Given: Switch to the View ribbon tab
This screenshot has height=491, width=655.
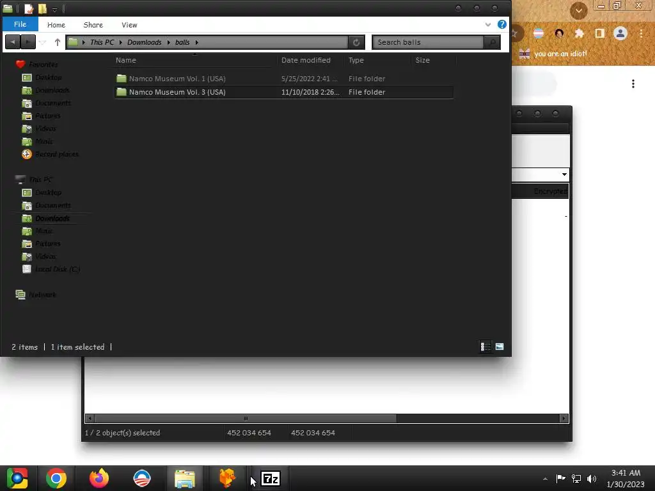Looking at the screenshot, I should click(129, 25).
